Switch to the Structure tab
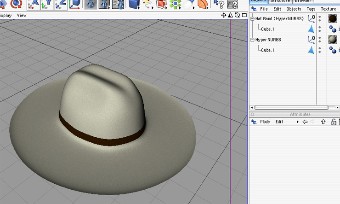Screen dimensions: 340x204 [279, 1]
